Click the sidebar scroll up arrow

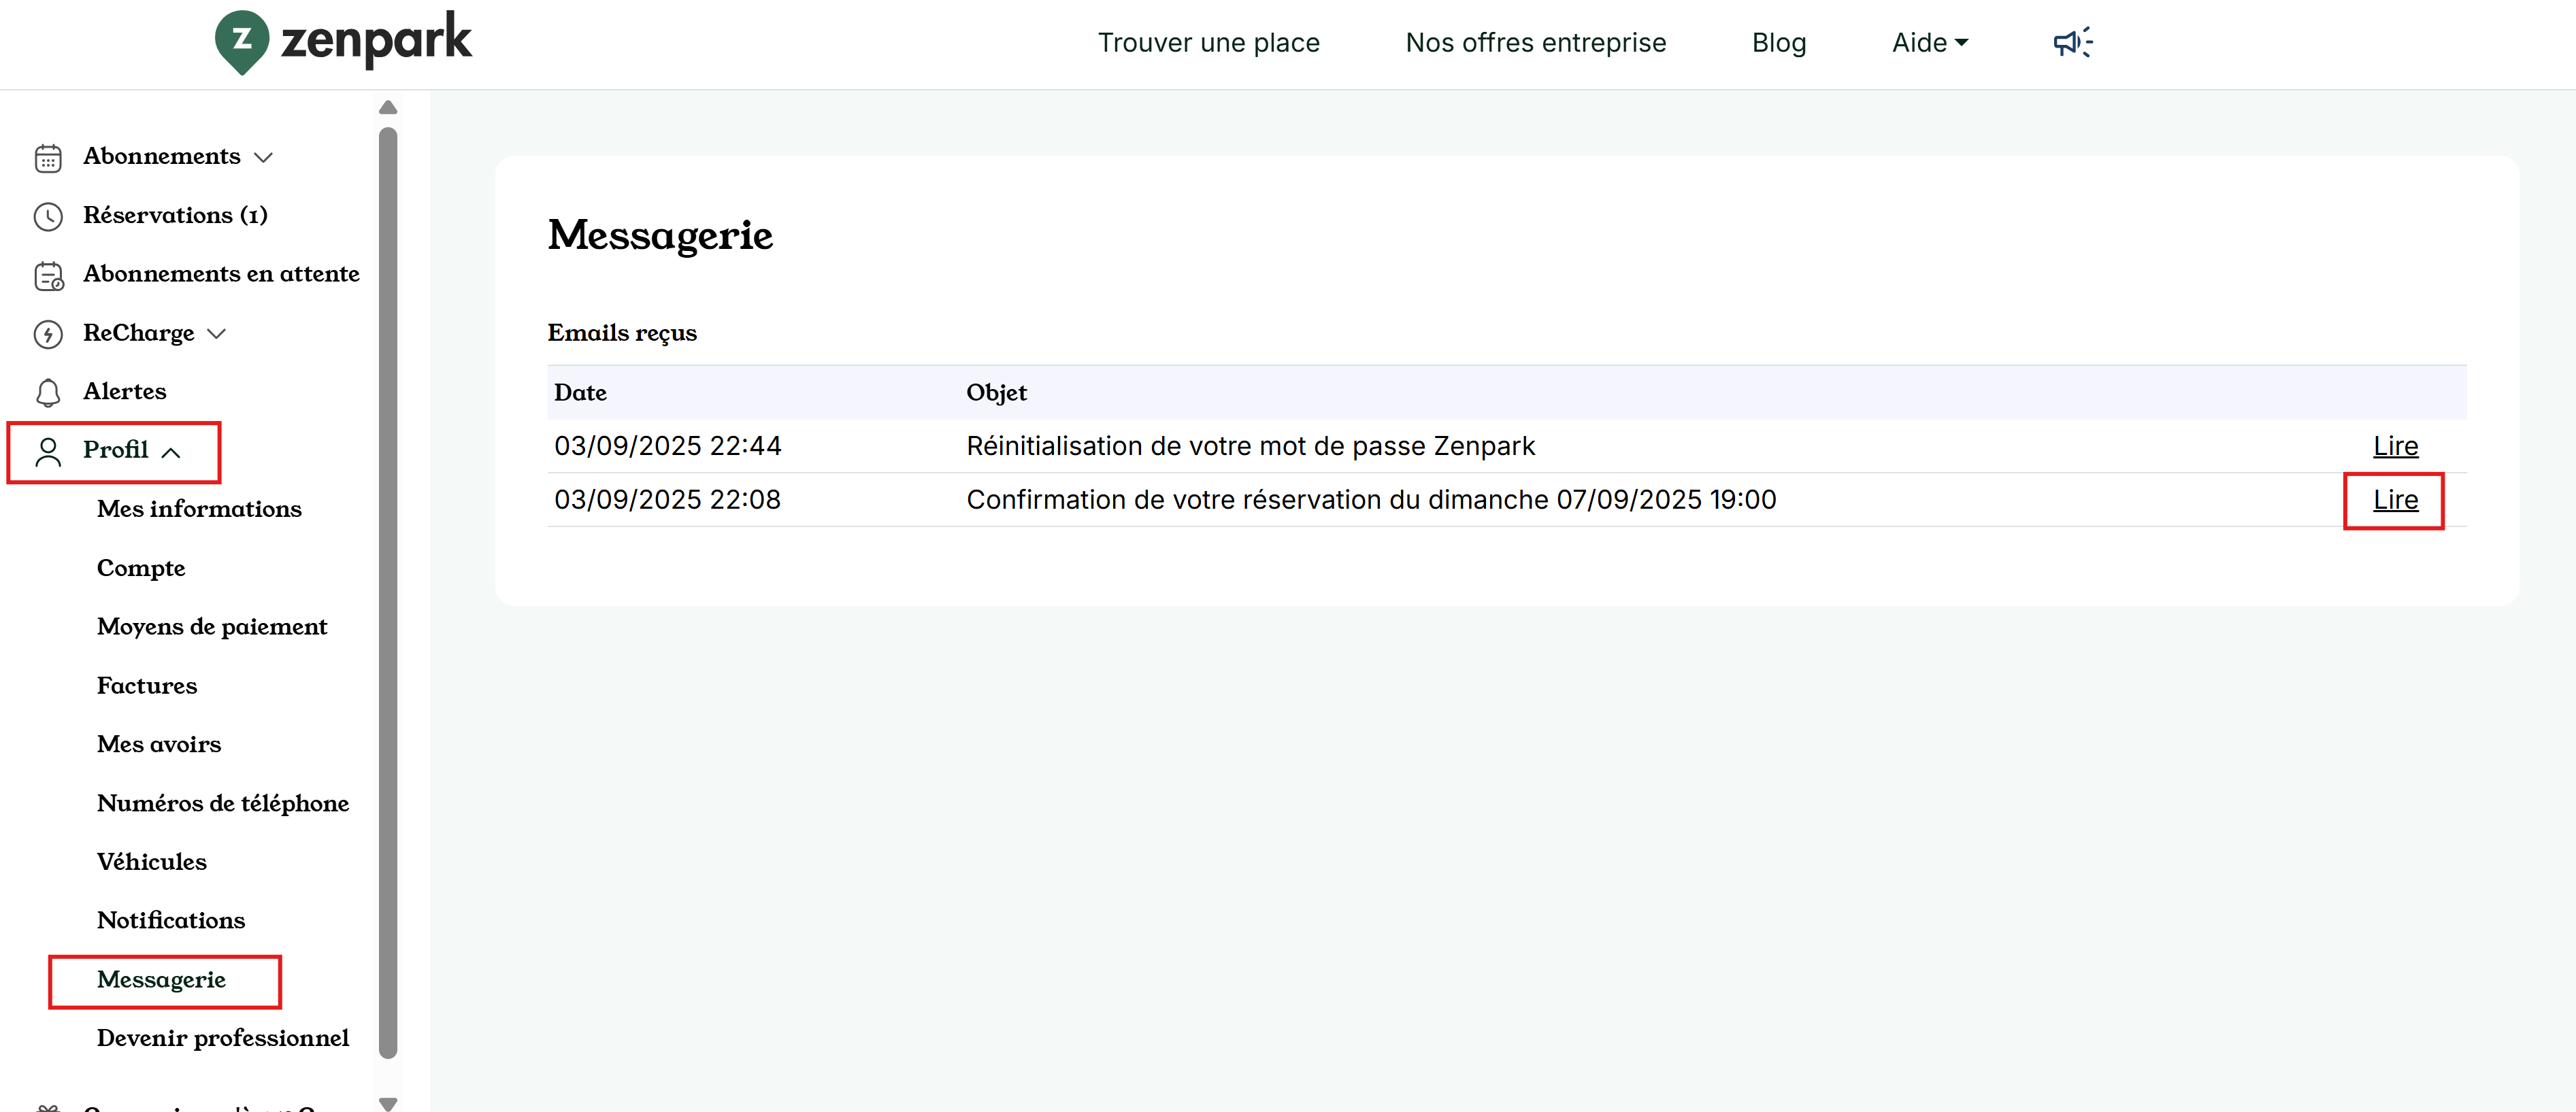pos(388,107)
